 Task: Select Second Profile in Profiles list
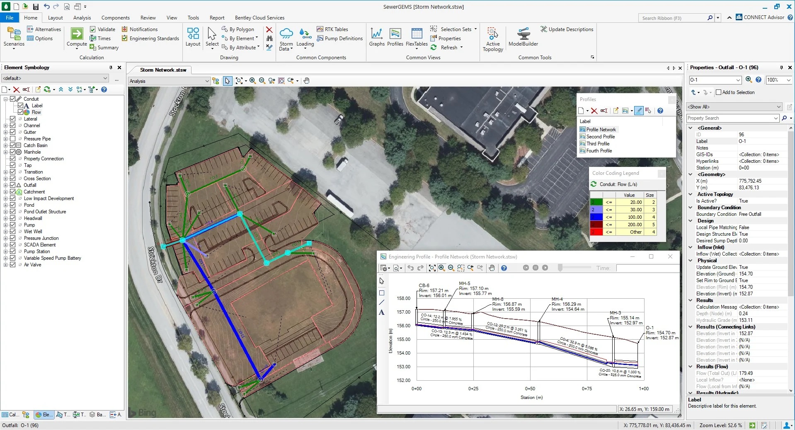tap(600, 137)
